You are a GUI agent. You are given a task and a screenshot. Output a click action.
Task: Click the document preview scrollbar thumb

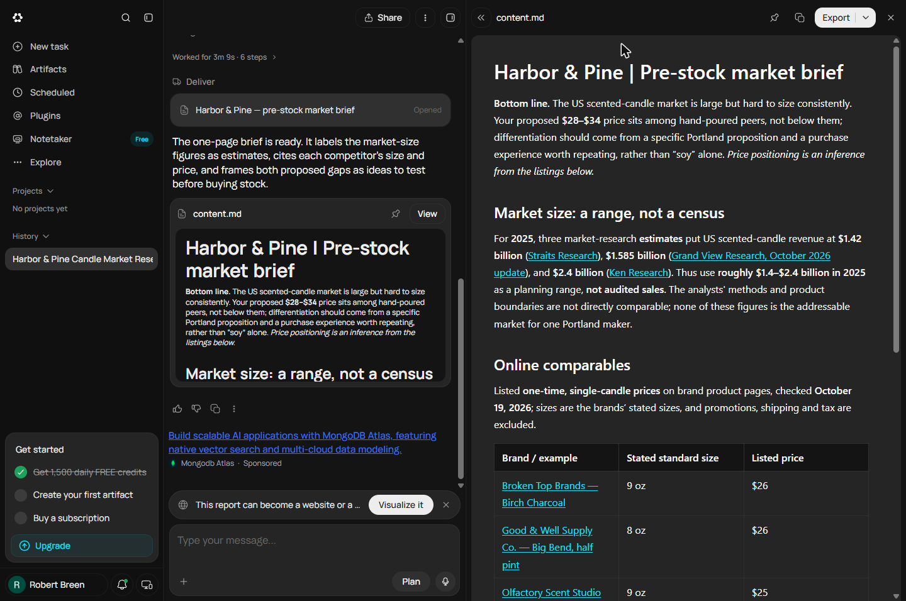896,199
